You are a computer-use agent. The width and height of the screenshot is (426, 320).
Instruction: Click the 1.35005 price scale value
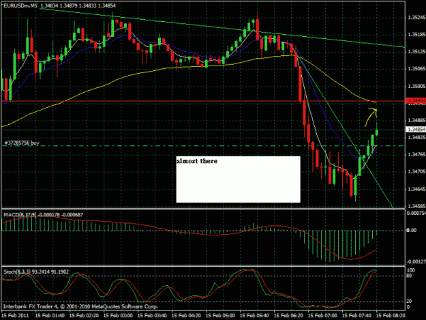416,86
